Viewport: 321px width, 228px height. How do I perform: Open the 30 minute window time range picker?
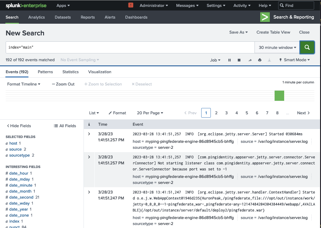pos(276,47)
